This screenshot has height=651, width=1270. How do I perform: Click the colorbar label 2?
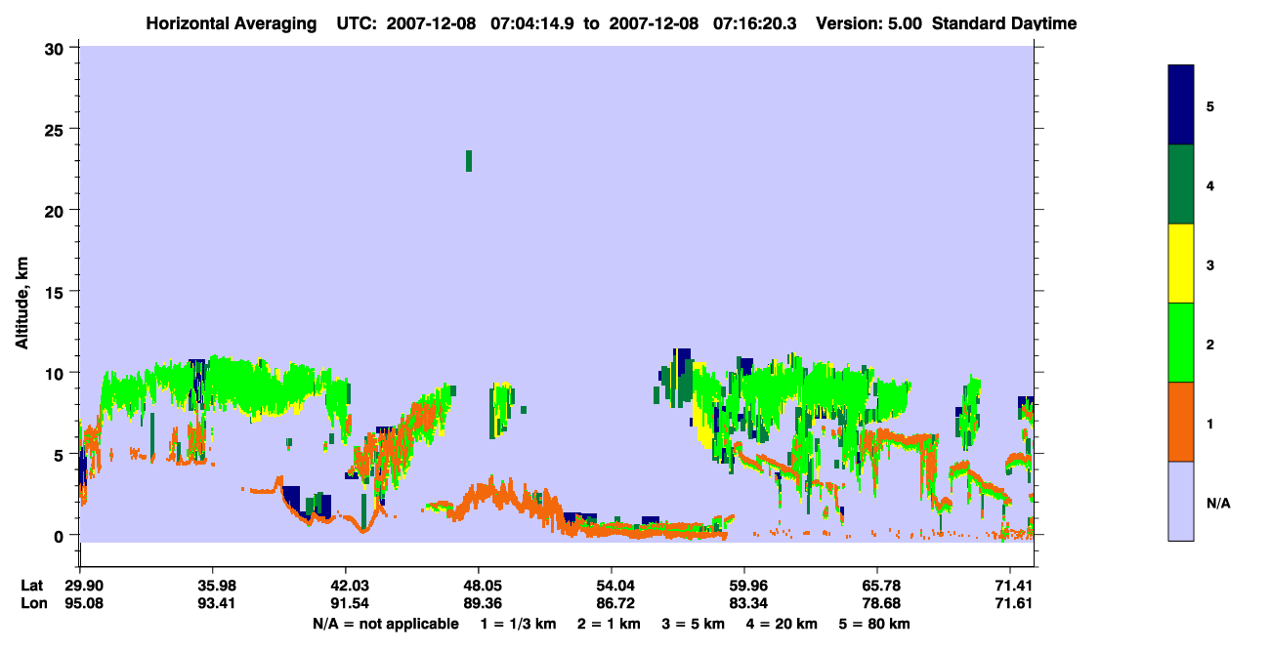[1210, 344]
